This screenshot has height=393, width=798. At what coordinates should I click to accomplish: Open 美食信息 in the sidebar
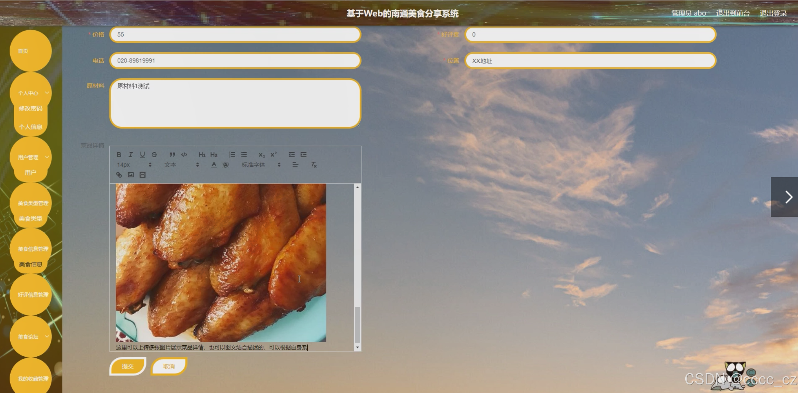point(31,264)
